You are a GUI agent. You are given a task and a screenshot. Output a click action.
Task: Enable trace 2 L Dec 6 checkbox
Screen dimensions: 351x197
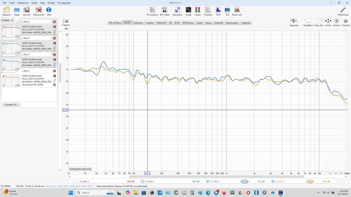point(143,181)
